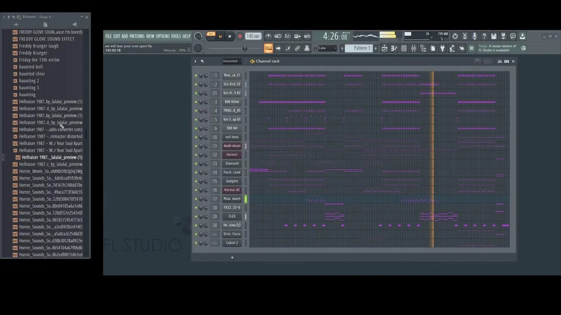Mute the Diamond channel green light
The height and width of the screenshot is (315, 561).
tap(196, 164)
